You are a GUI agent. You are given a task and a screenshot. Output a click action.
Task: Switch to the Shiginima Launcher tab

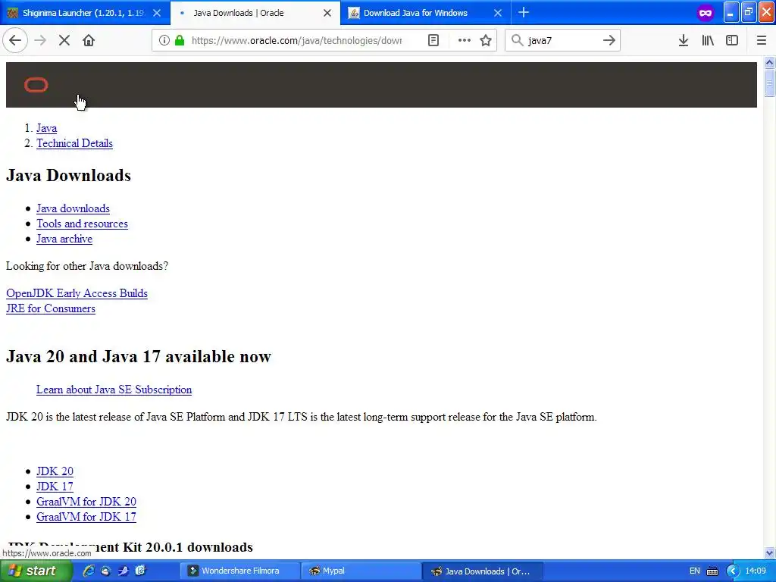pyautogui.click(x=85, y=13)
